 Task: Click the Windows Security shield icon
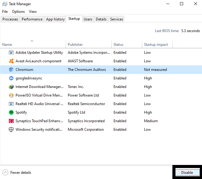(x=11, y=130)
